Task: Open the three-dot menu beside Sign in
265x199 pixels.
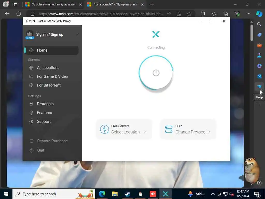Action: [x=78, y=34]
